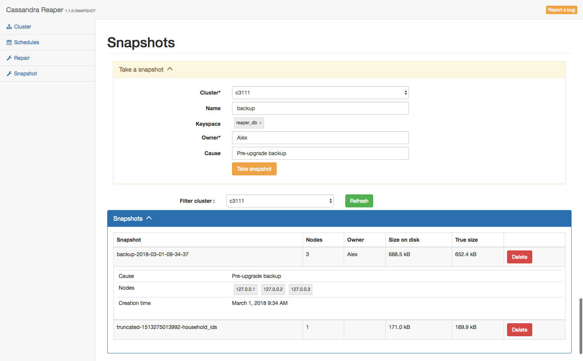Click node tag 127.0.0.1
Screen dimensions: 583x361
click(x=245, y=289)
